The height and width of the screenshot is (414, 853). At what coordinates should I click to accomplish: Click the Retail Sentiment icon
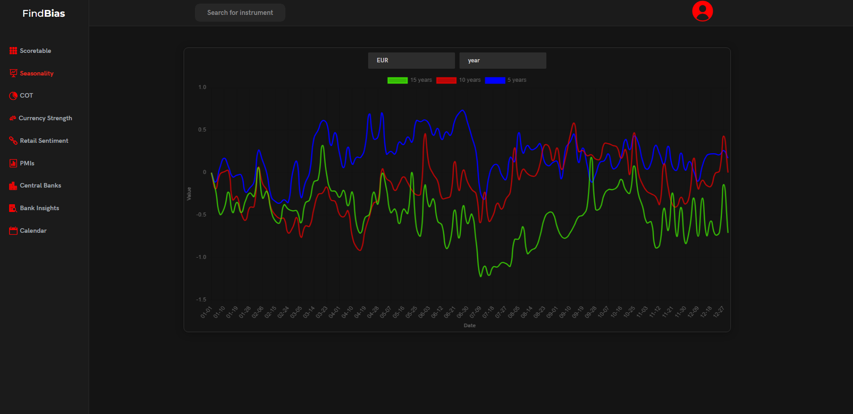(x=13, y=141)
